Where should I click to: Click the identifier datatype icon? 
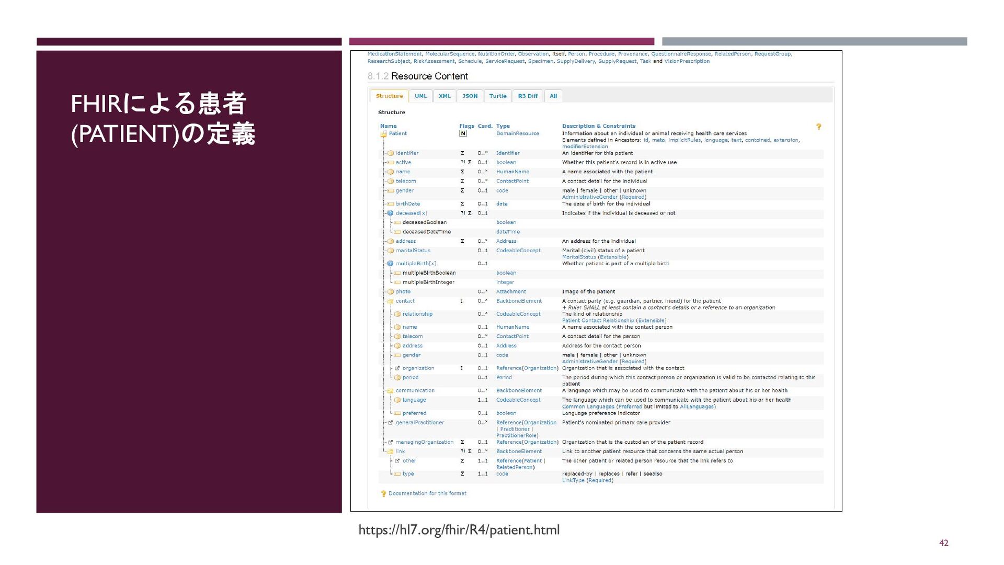click(391, 153)
